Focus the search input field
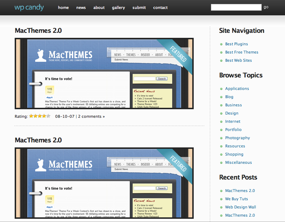Screen dimensions: 285x222 (236, 7)
